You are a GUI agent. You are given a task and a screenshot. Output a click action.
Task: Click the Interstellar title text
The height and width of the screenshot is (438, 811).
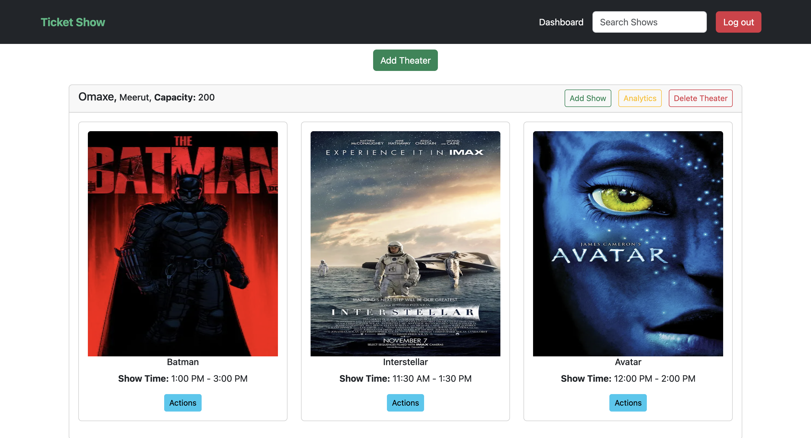[x=405, y=362]
